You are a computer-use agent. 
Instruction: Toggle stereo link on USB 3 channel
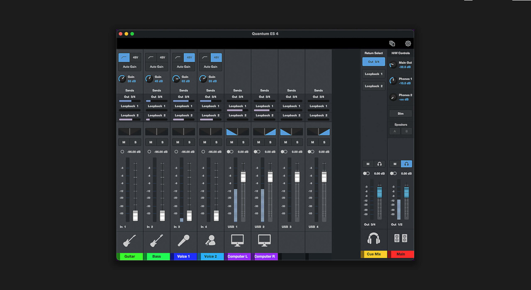(x=284, y=152)
